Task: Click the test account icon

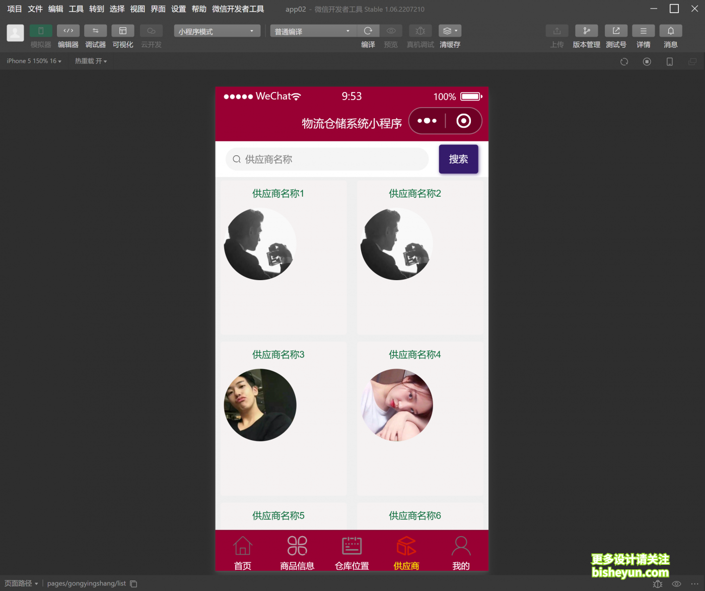Action: coord(616,31)
